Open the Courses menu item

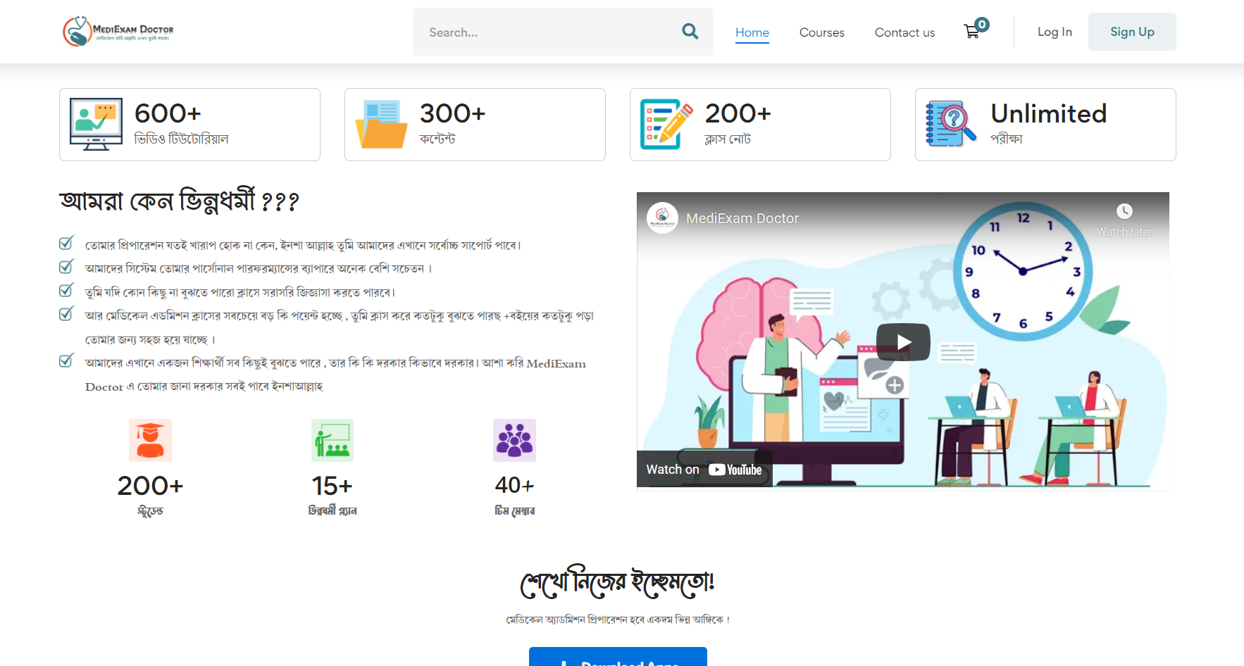point(821,32)
